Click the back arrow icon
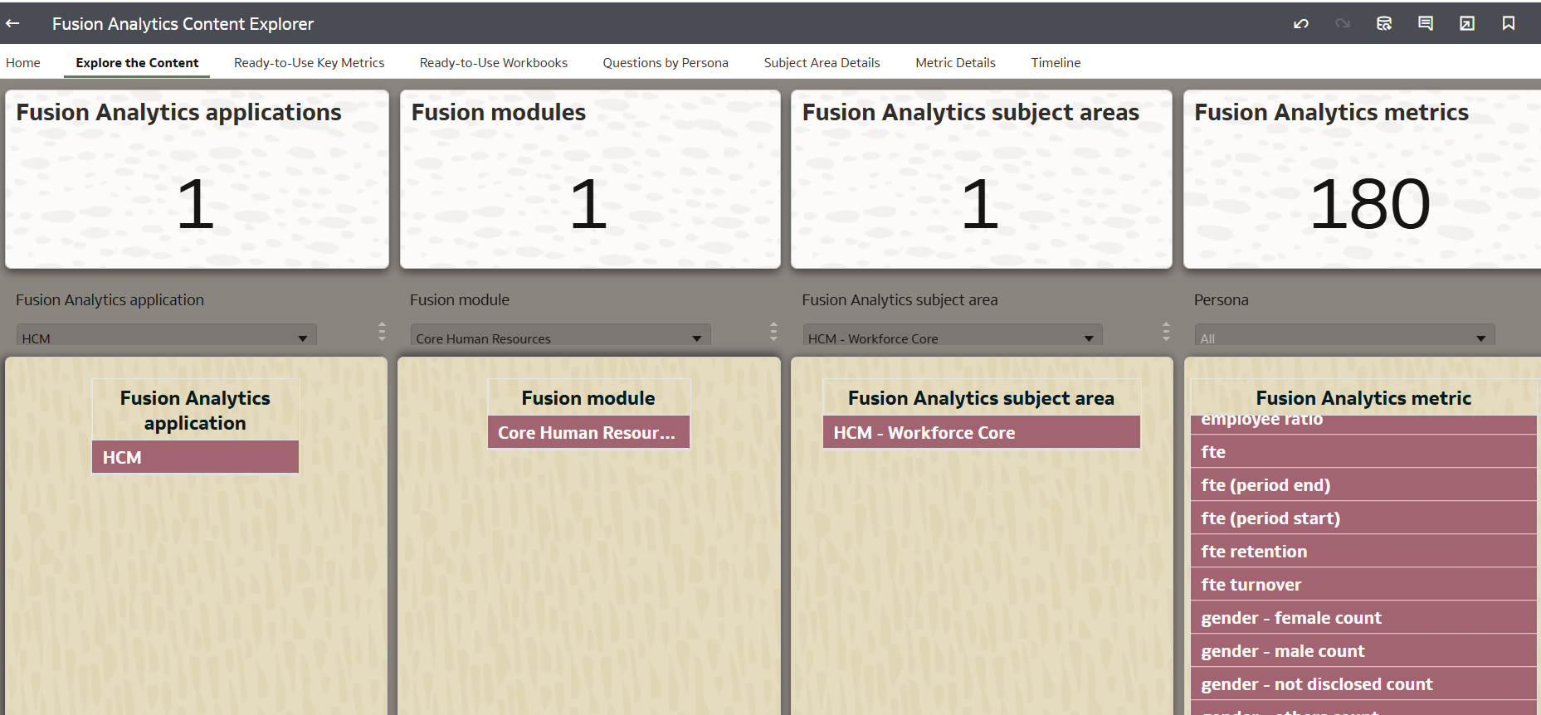The image size is (1541, 715). click(12, 23)
